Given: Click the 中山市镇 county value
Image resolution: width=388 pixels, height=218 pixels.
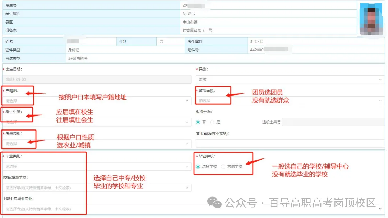Looking at the screenshot, I should tap(190, 22).
